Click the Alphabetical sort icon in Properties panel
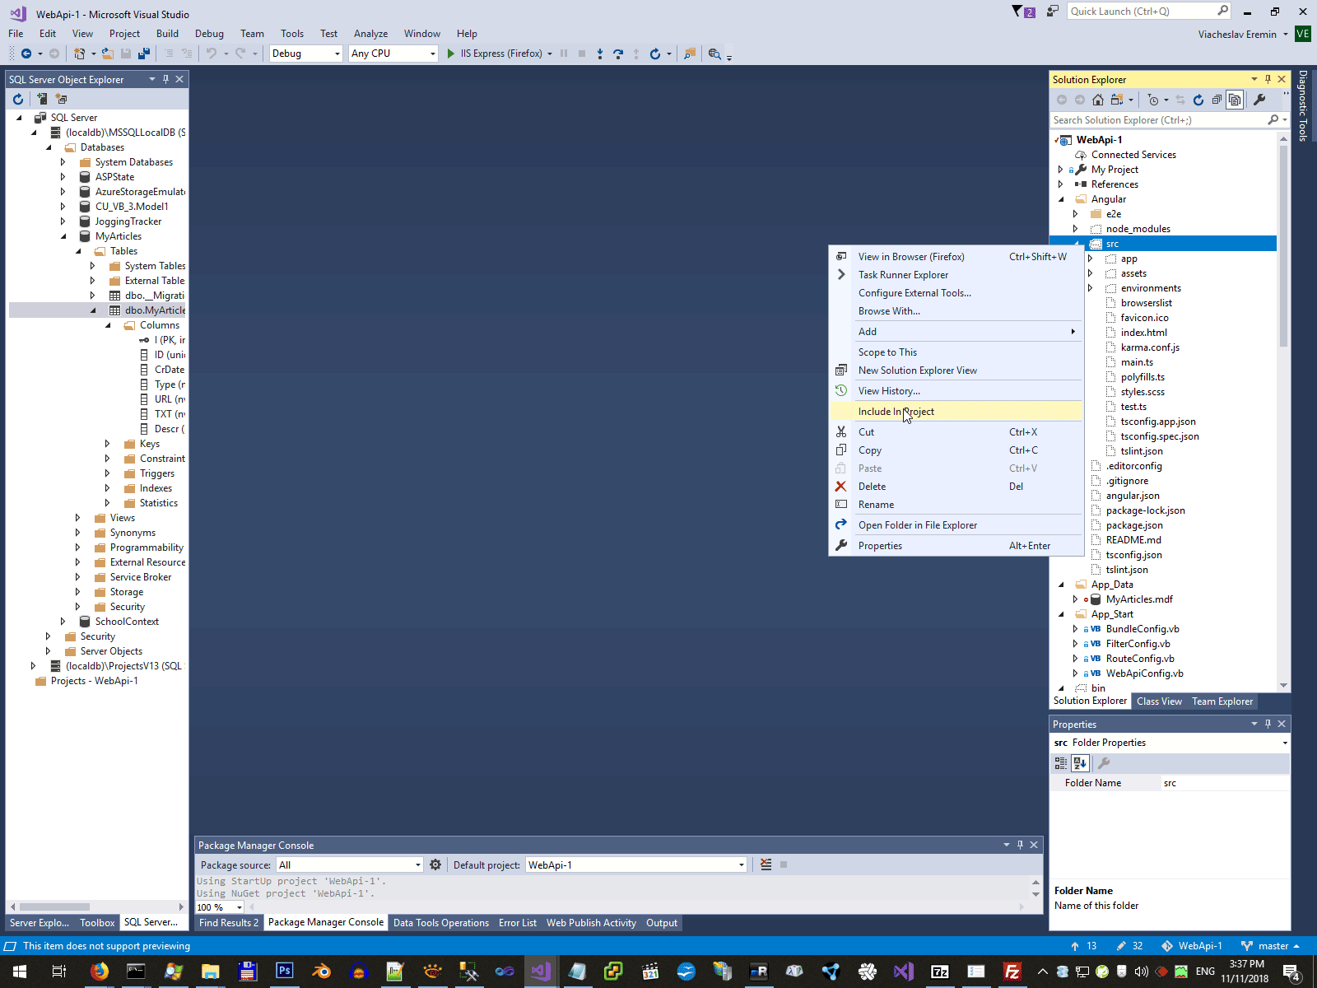1317x988 pixels. [1080, 763]
